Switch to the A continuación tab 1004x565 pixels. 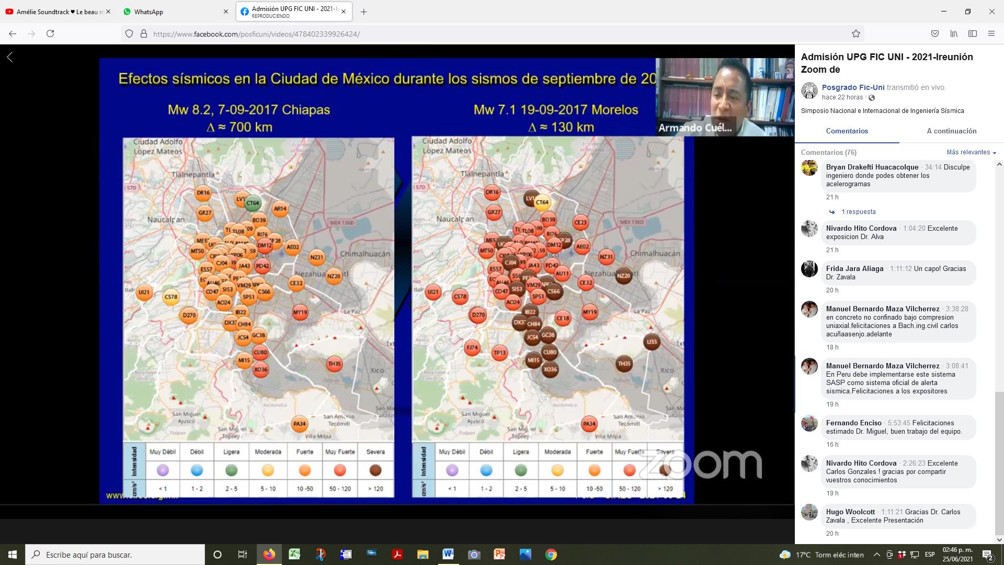(951, 131)
